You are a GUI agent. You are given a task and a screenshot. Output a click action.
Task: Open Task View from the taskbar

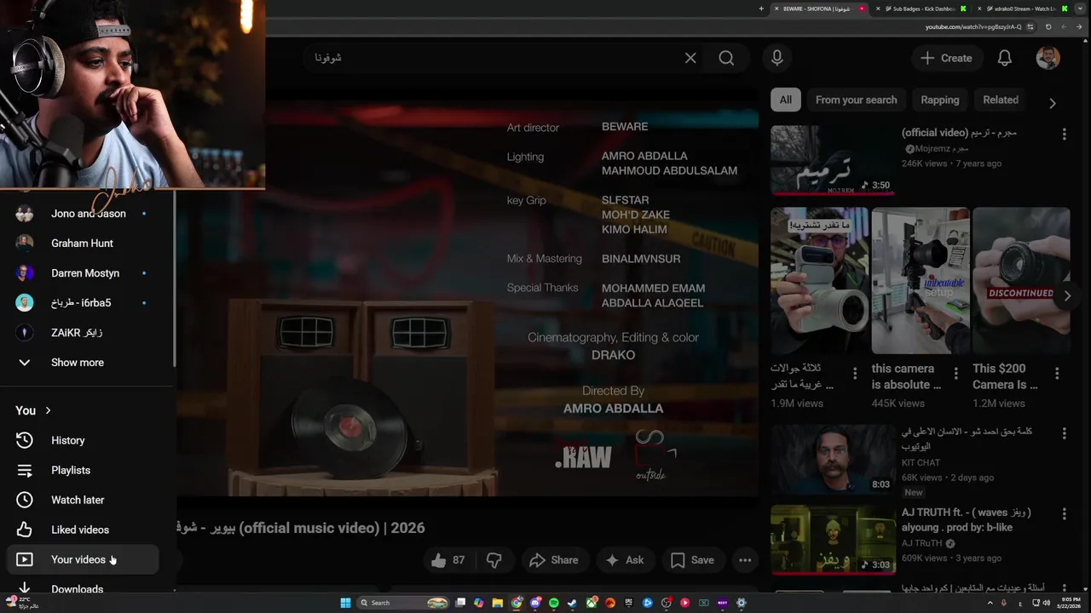click(460, 603)
